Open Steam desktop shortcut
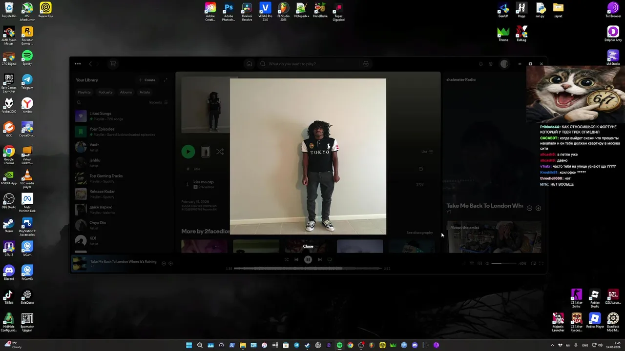 9,225
